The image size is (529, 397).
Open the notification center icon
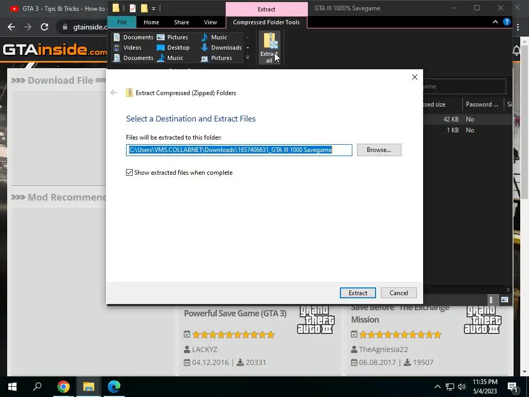[x=513, y=387]
